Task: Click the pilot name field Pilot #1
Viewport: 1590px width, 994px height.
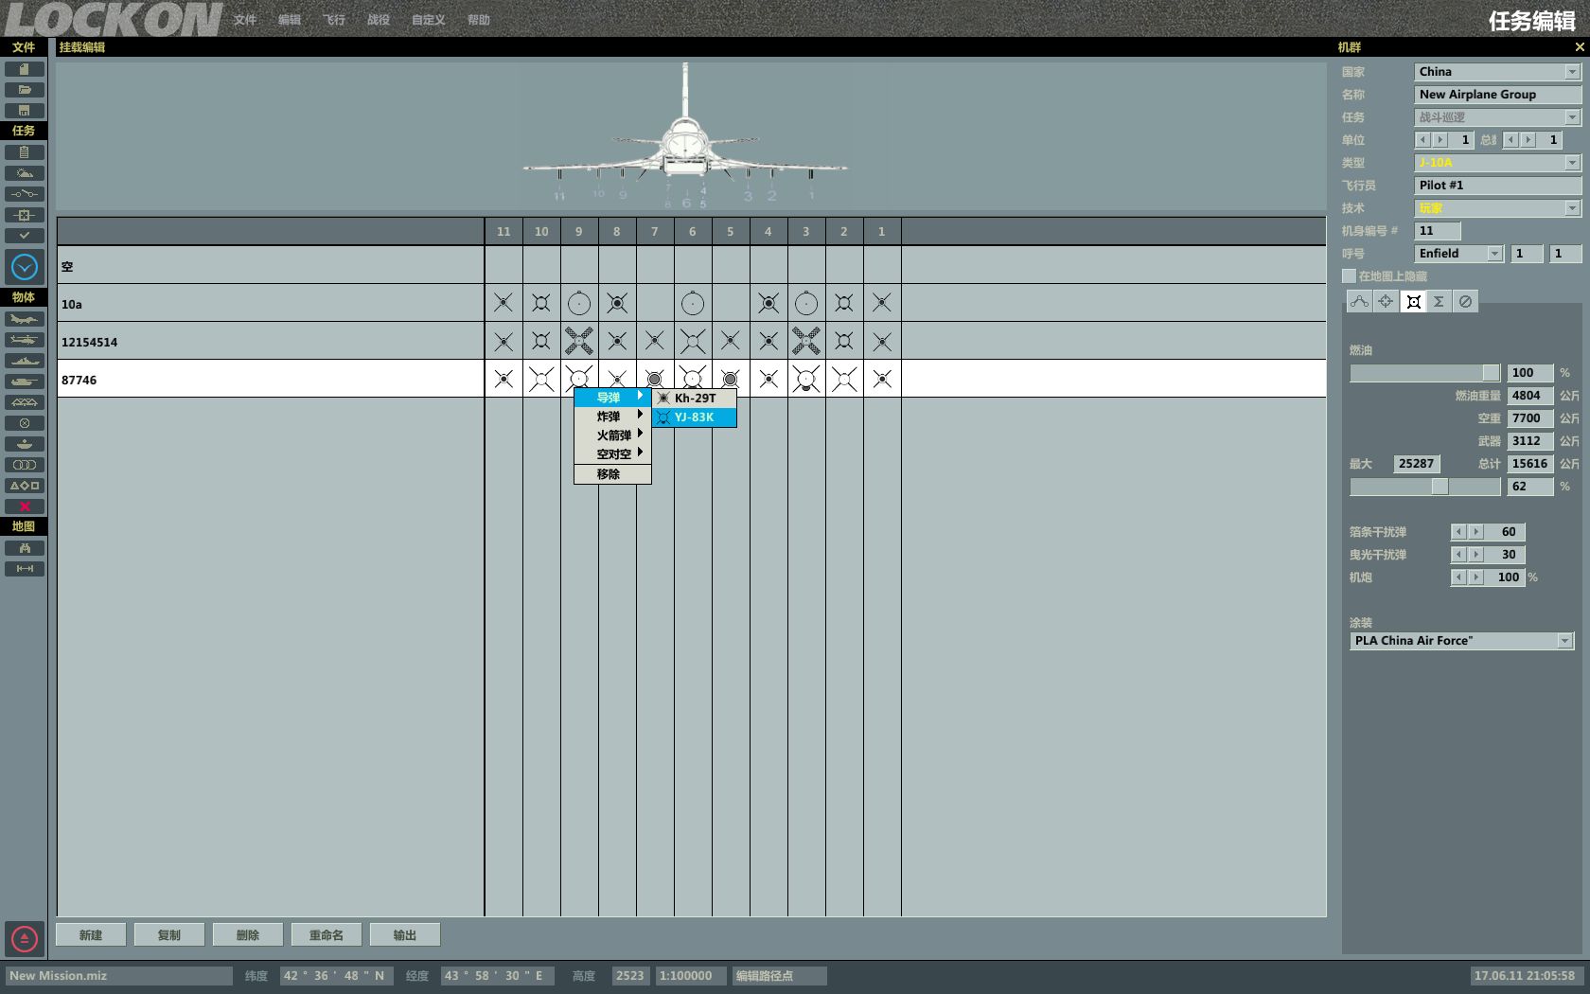Action: pos(1497,186)
